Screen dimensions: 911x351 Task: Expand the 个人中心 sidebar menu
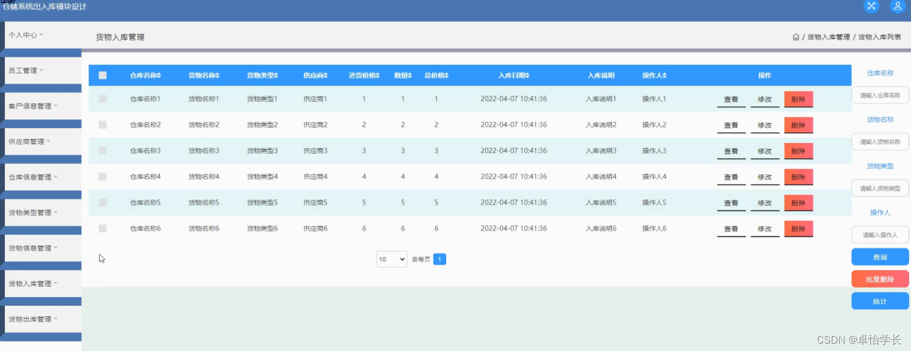43,35
